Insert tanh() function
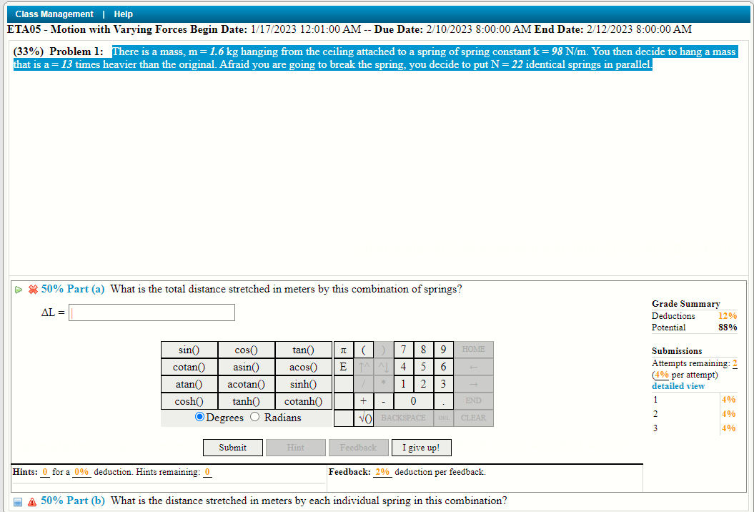 click(246, 401)
